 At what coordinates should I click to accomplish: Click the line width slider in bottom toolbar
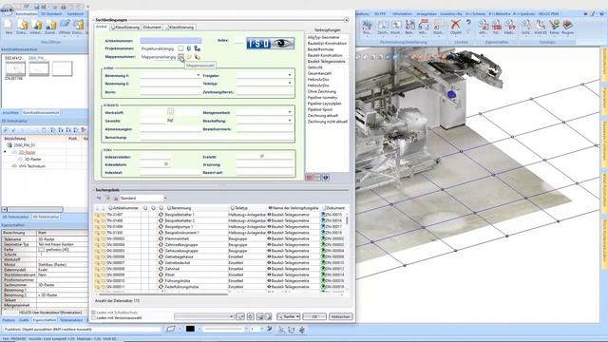coord(225,330)
